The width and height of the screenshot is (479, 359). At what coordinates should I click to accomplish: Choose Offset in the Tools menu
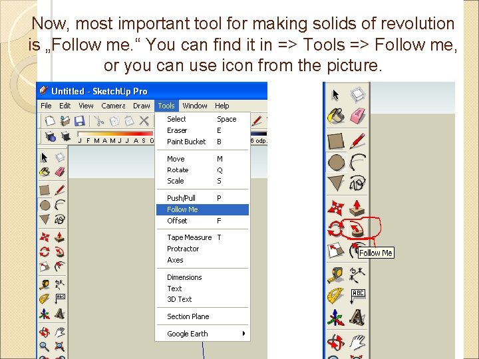pyautogui.click(x=202, y=221)
